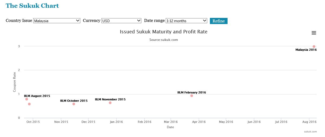Click the IILM August 2015 label text
325x137 pixels.
(37, 96)
